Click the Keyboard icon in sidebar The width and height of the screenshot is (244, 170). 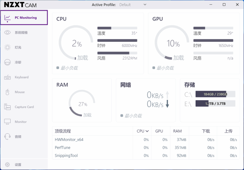click(7, 77)
